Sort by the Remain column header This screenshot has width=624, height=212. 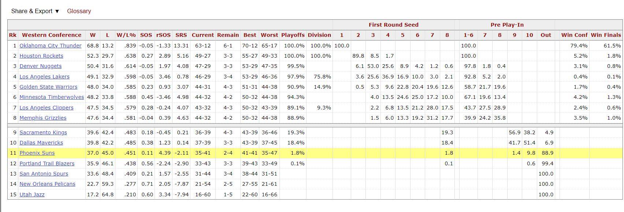[x=228, y=35]
